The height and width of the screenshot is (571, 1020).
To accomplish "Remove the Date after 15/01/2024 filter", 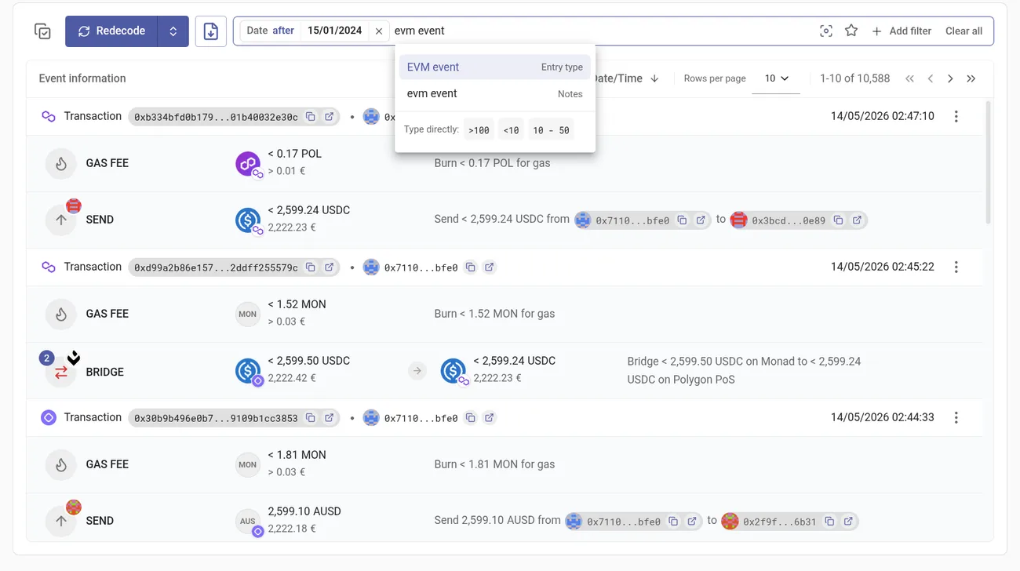I will [379, 31].
